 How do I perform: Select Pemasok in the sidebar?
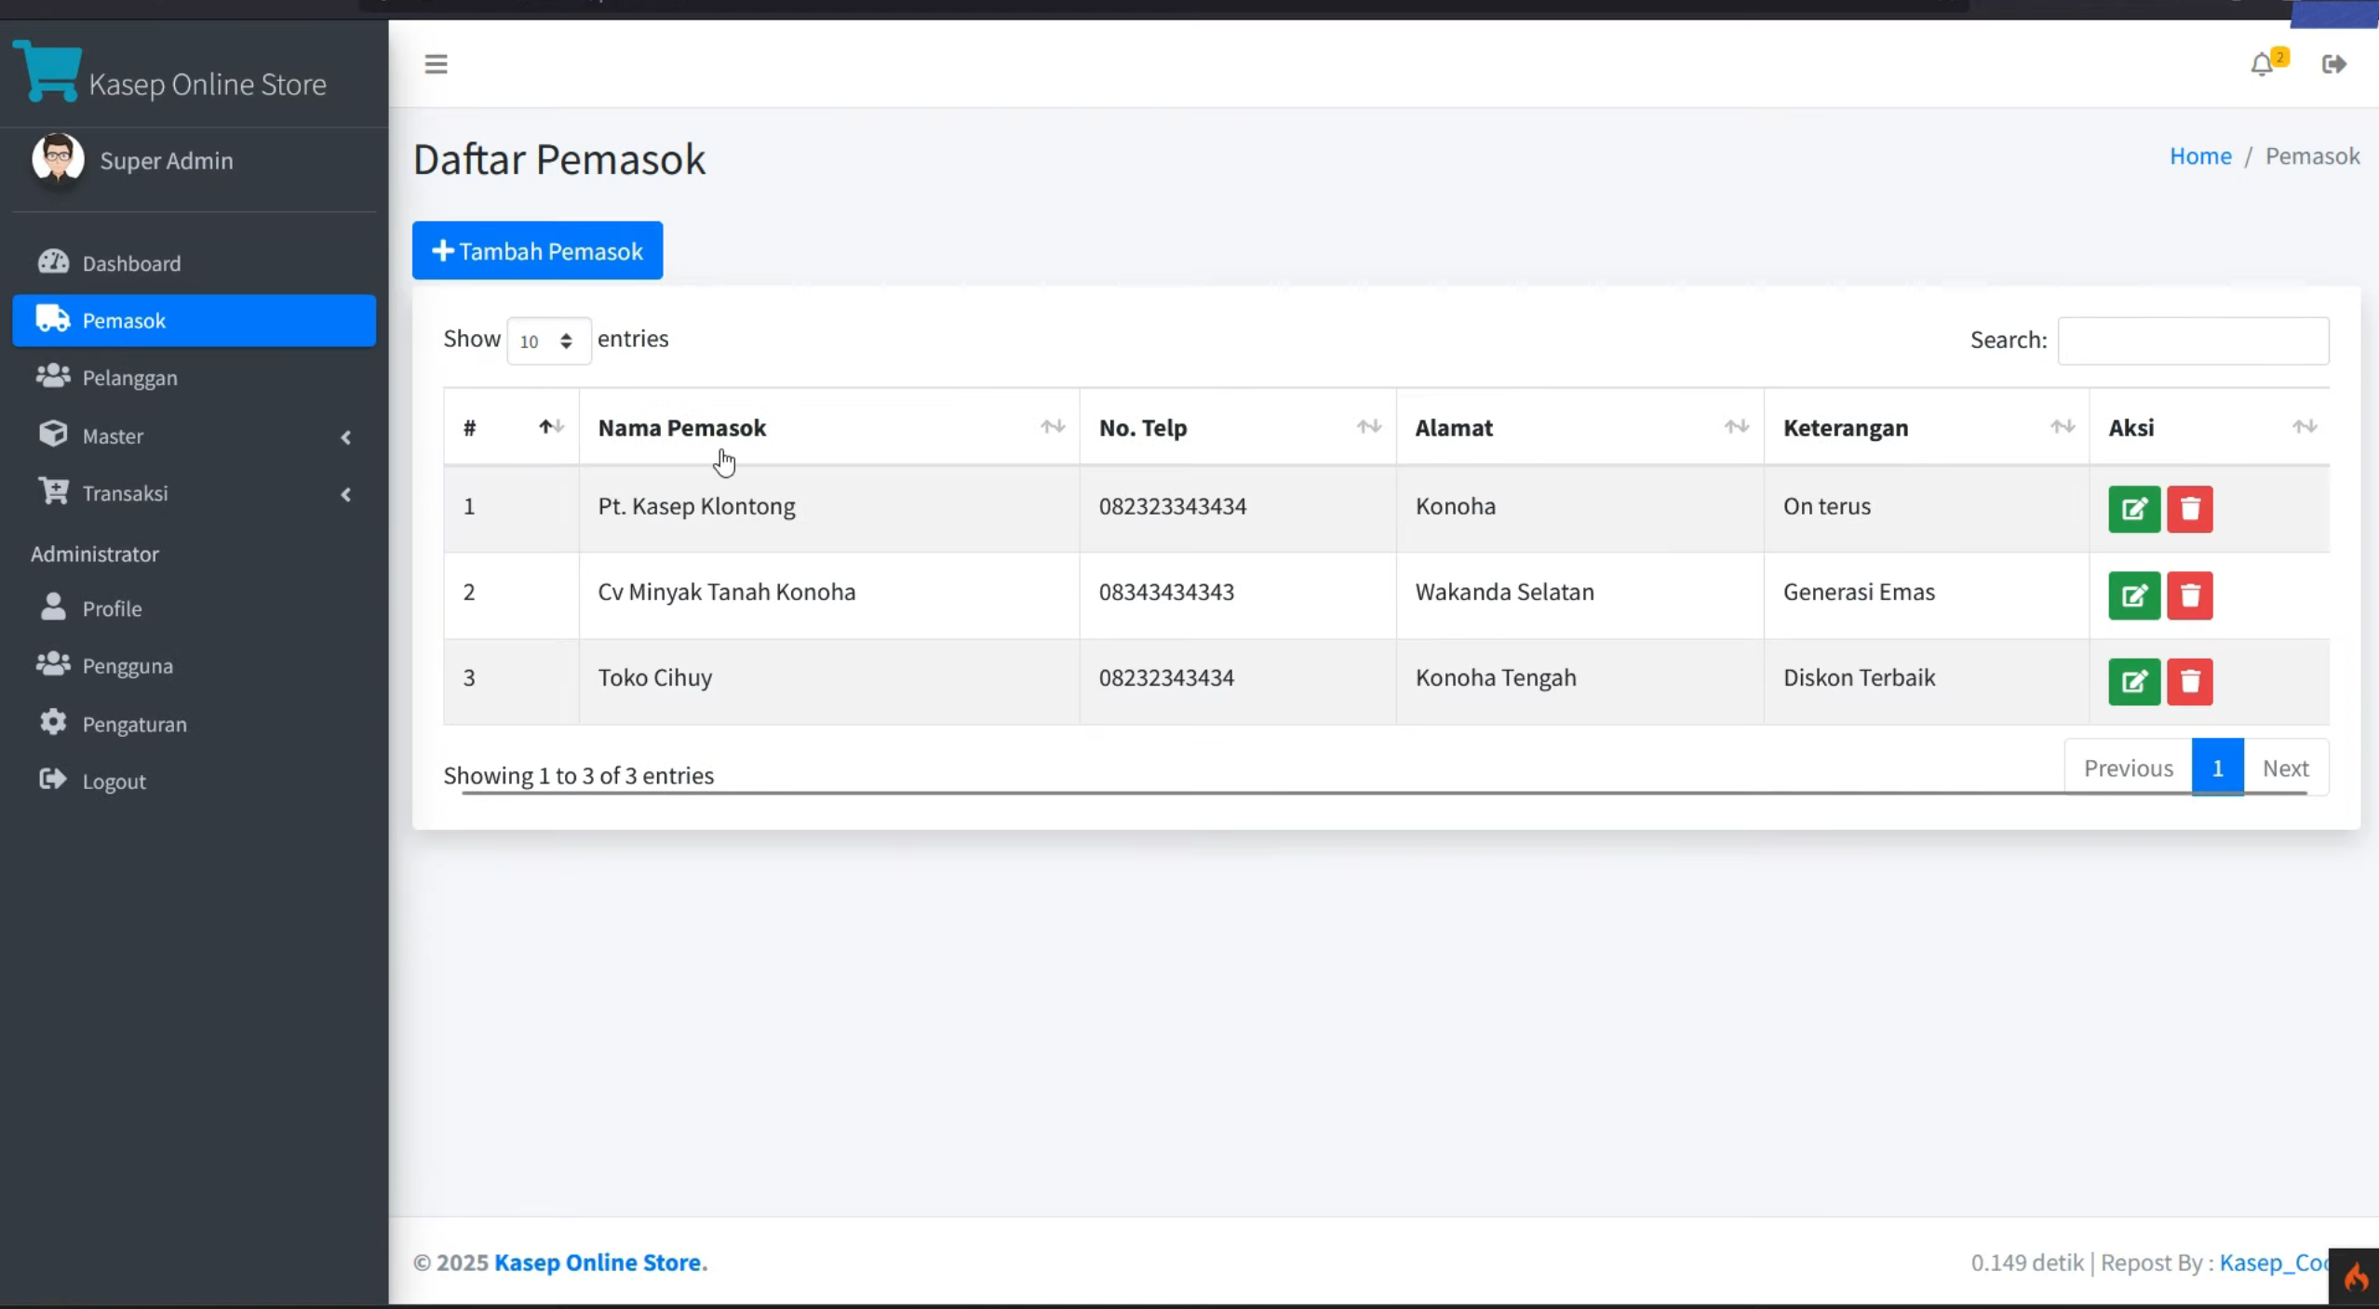[194, 320]
